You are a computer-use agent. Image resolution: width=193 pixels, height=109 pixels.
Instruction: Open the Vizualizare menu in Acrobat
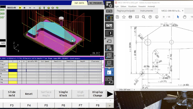tap(132, 6)
